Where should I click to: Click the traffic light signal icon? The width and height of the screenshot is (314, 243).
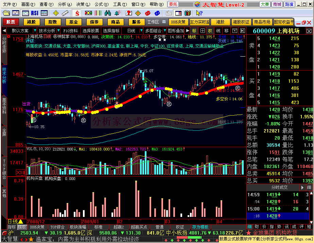(88, 13)
